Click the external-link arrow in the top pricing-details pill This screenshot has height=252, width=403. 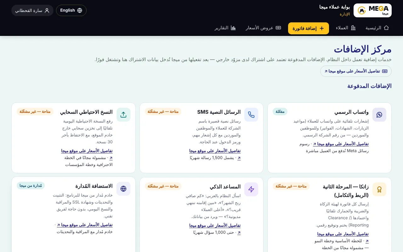coord(326,71)
